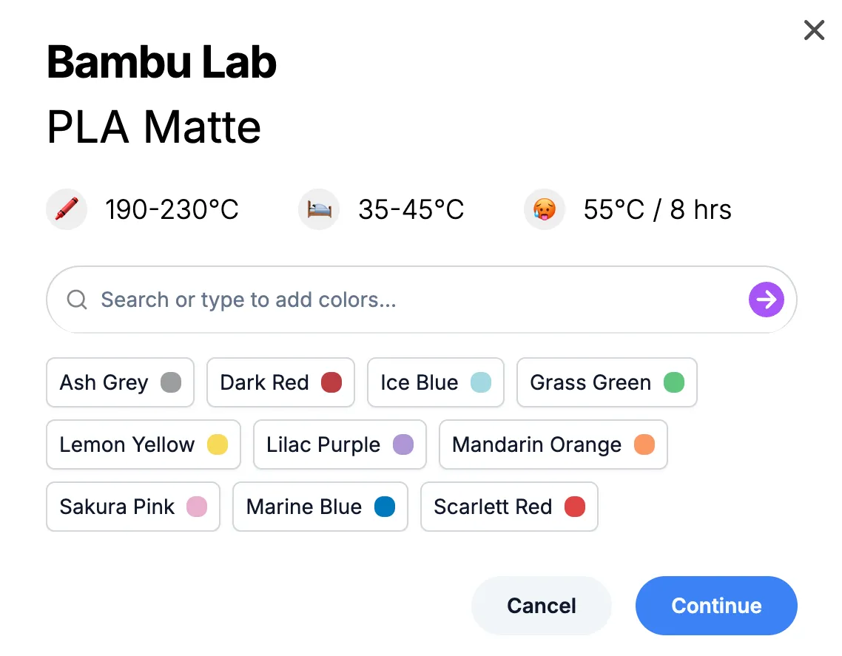
Task: Click the Scarlett Red color swatch
Action: (x=575, y=507)
